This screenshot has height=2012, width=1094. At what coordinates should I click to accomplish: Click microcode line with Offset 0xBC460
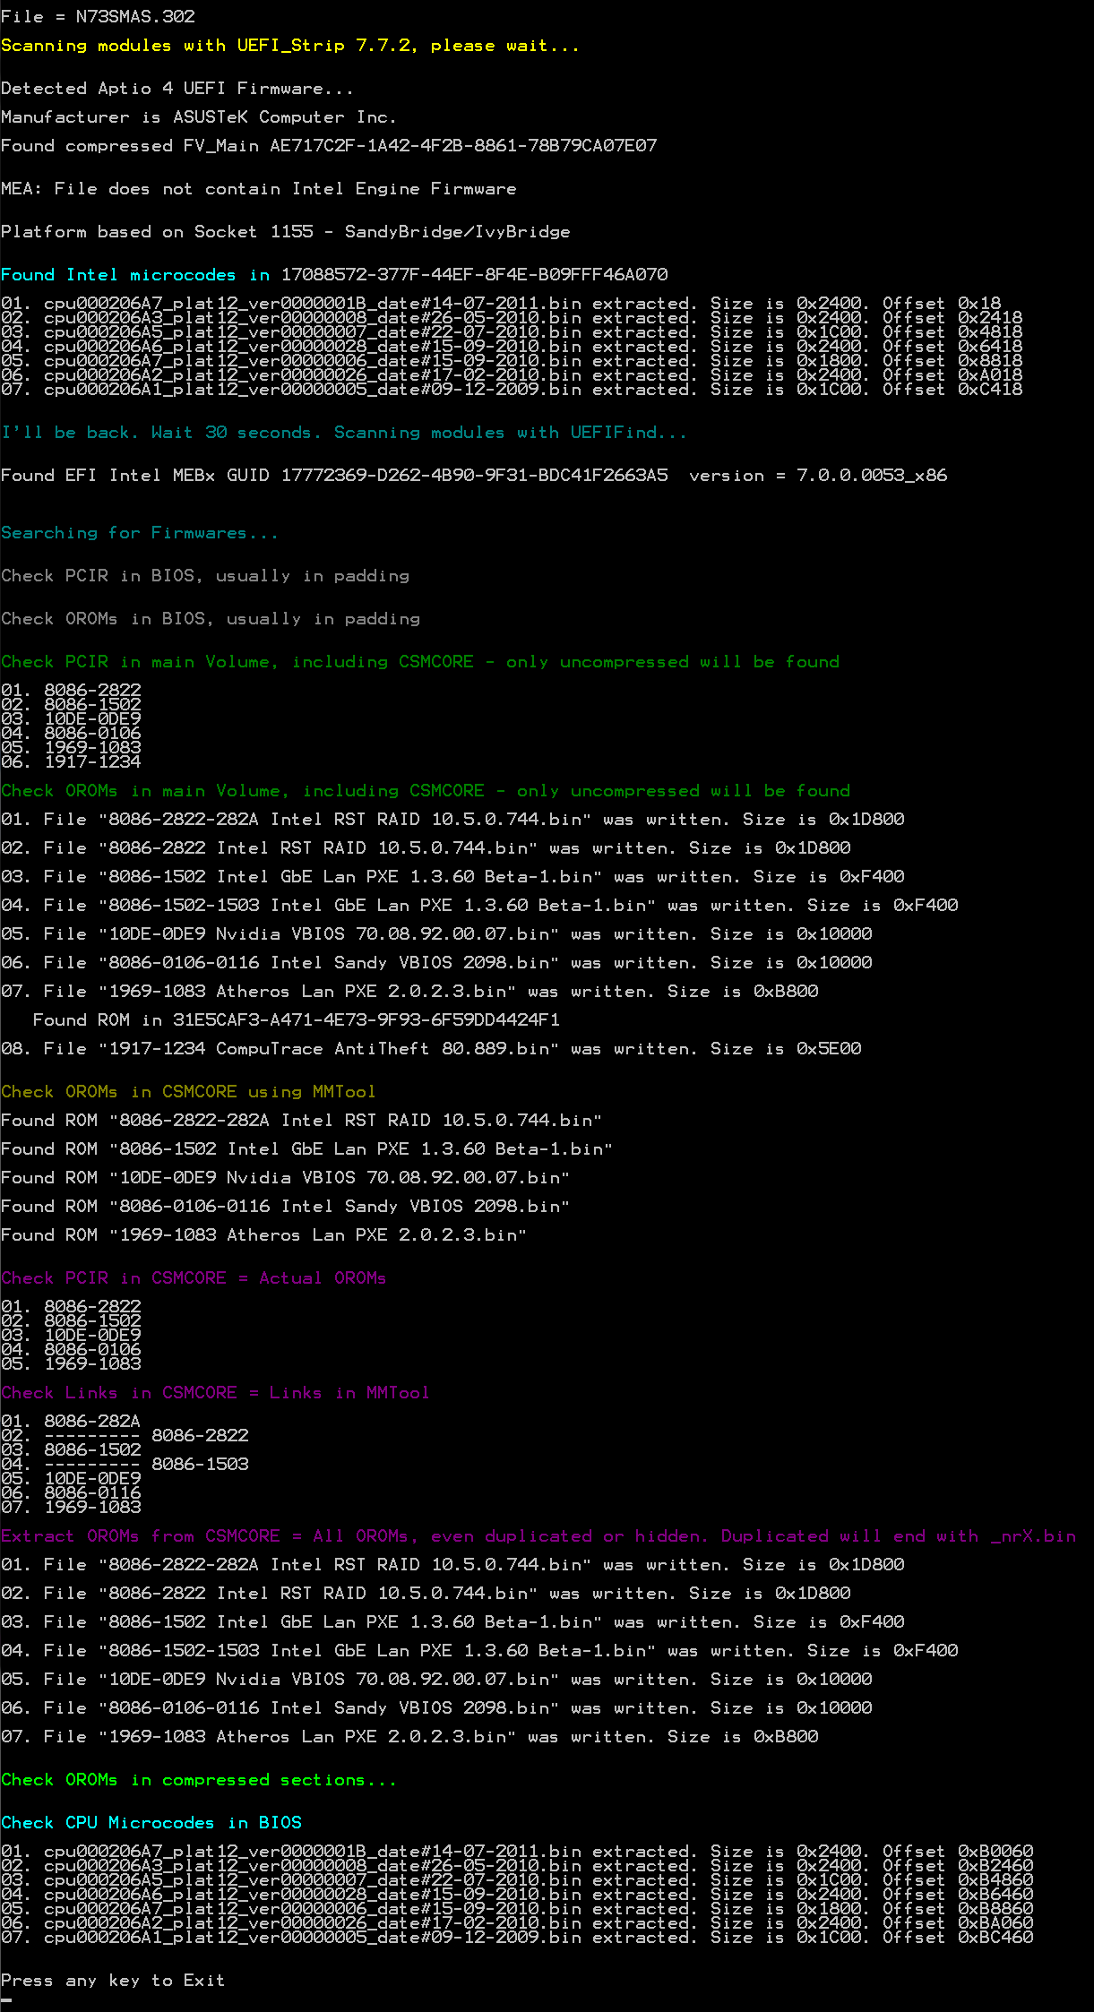[x=517, y=1938]
